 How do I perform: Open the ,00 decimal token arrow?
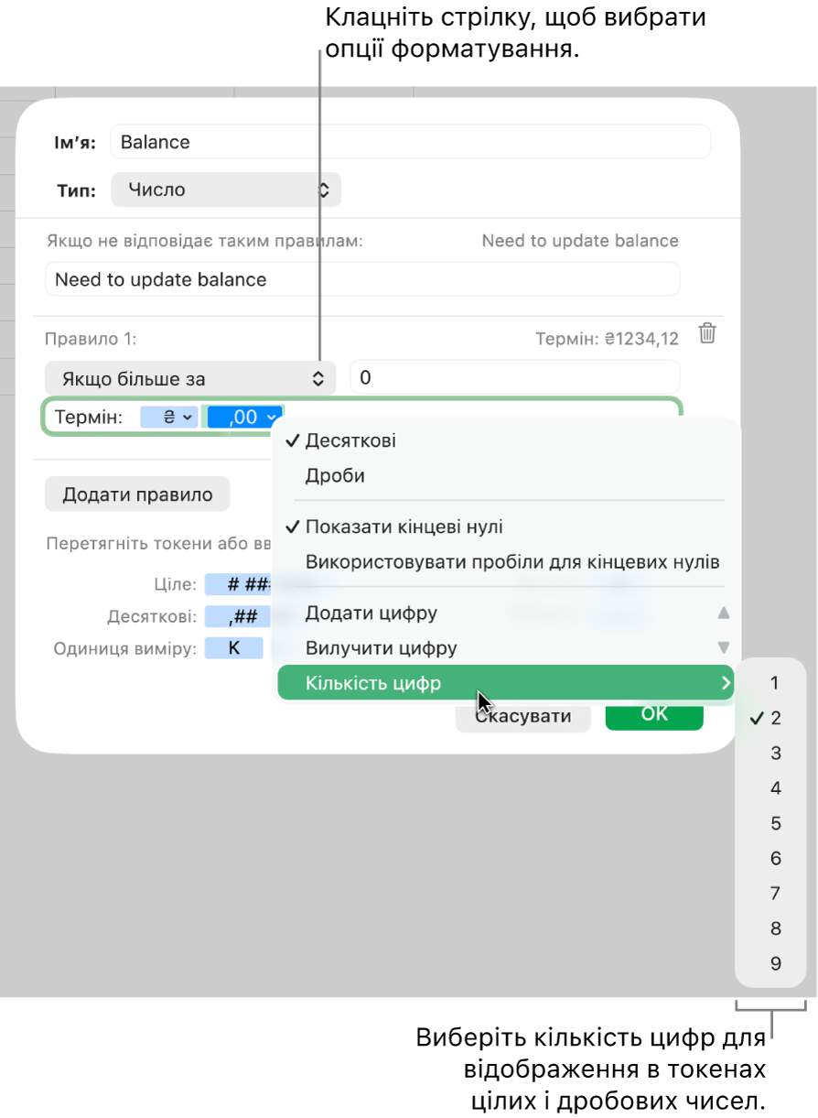click(271, 418)
